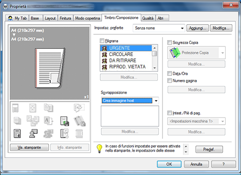Click the document with green save icon

tap(65, 121)
